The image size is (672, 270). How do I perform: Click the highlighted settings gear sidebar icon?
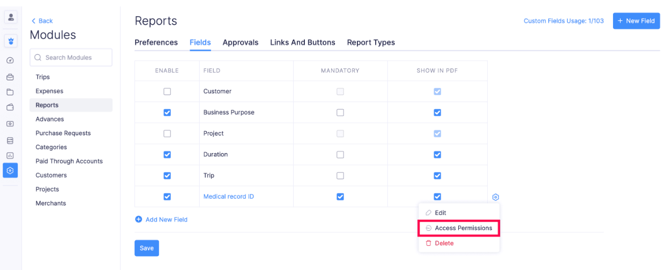click(10, 171)
